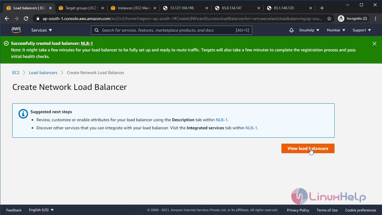Go back with the browser back arrow
This screenshot has height=215, width=382.
[7, 19]
